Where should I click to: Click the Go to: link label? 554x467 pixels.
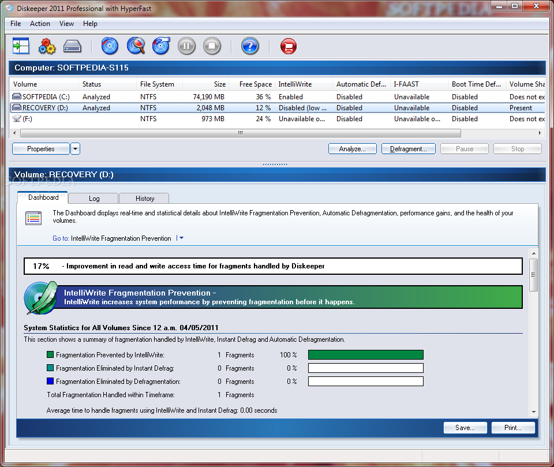pyautogui.click(x=61, y=238)
